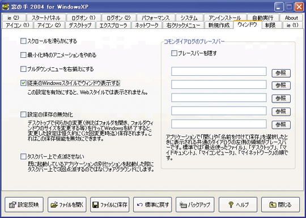Switch to ログオン (2) tab
The height and width of the screenshot is (218, 306).
pyautogui.click(x=119, y=18)
